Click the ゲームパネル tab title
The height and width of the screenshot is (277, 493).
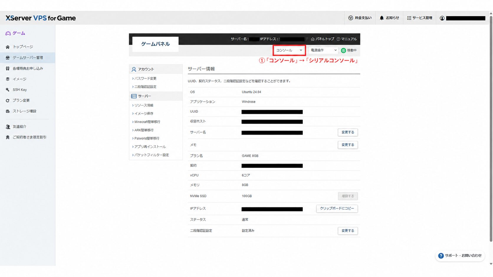[155, 44]
